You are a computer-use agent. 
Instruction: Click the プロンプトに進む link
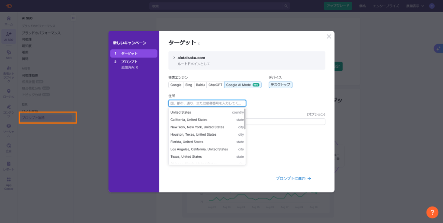coord(293,178)
